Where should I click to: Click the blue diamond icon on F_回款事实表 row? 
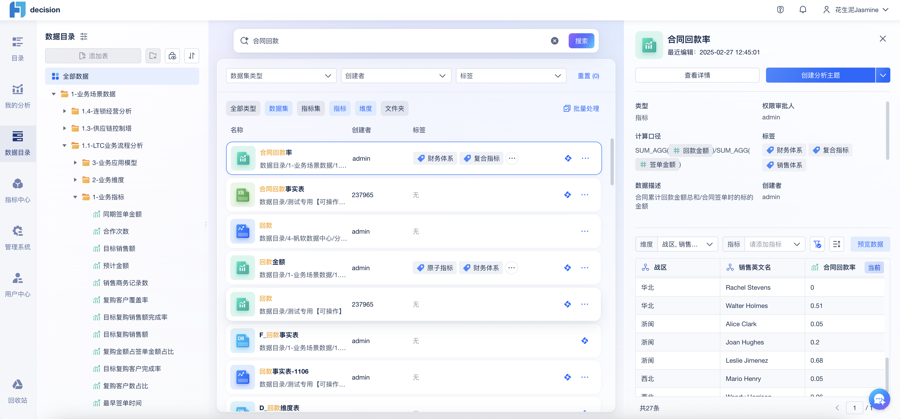(585, 341)
